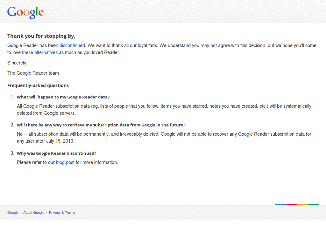Click the Google logo in the header
This screenshot has height=244, width=326.
click(x=25, y=12)
